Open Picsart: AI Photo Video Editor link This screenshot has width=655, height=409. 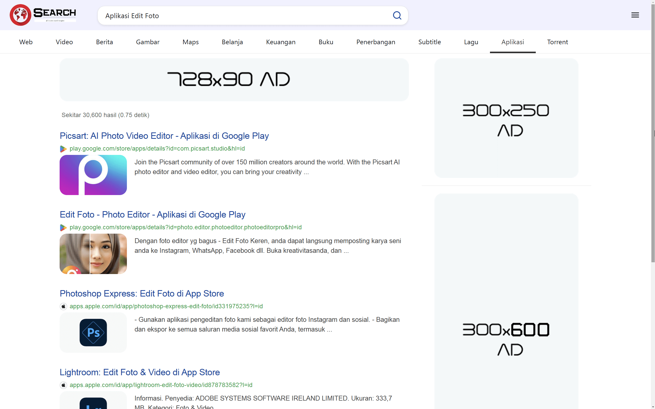pyautogui.click(x=164, y=136)
